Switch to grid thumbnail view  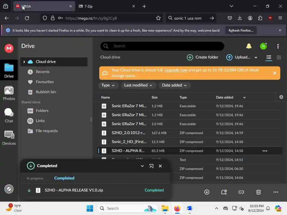(279, 57)
